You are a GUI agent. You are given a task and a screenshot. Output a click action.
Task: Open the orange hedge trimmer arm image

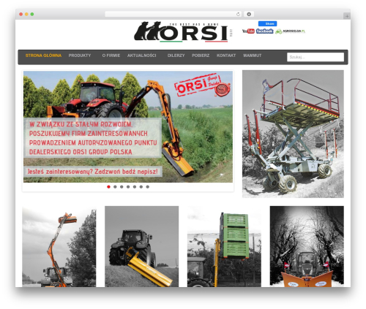59,246
